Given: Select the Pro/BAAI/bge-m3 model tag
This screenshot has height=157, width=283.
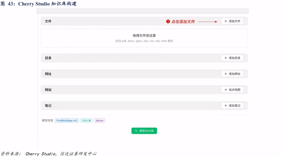Looking at the screenshot, I should tap(67, 120).
